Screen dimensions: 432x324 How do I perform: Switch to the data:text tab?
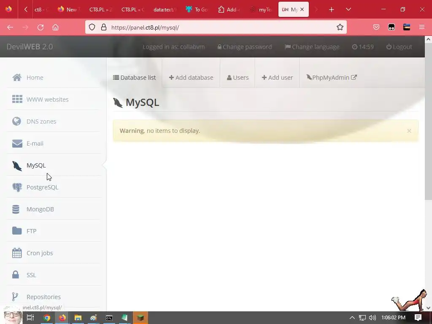tap(165, 9)
